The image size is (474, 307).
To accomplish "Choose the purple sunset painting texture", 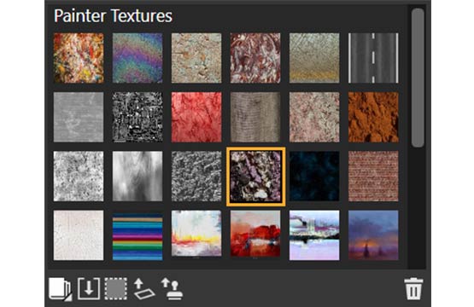I will 373,235.
